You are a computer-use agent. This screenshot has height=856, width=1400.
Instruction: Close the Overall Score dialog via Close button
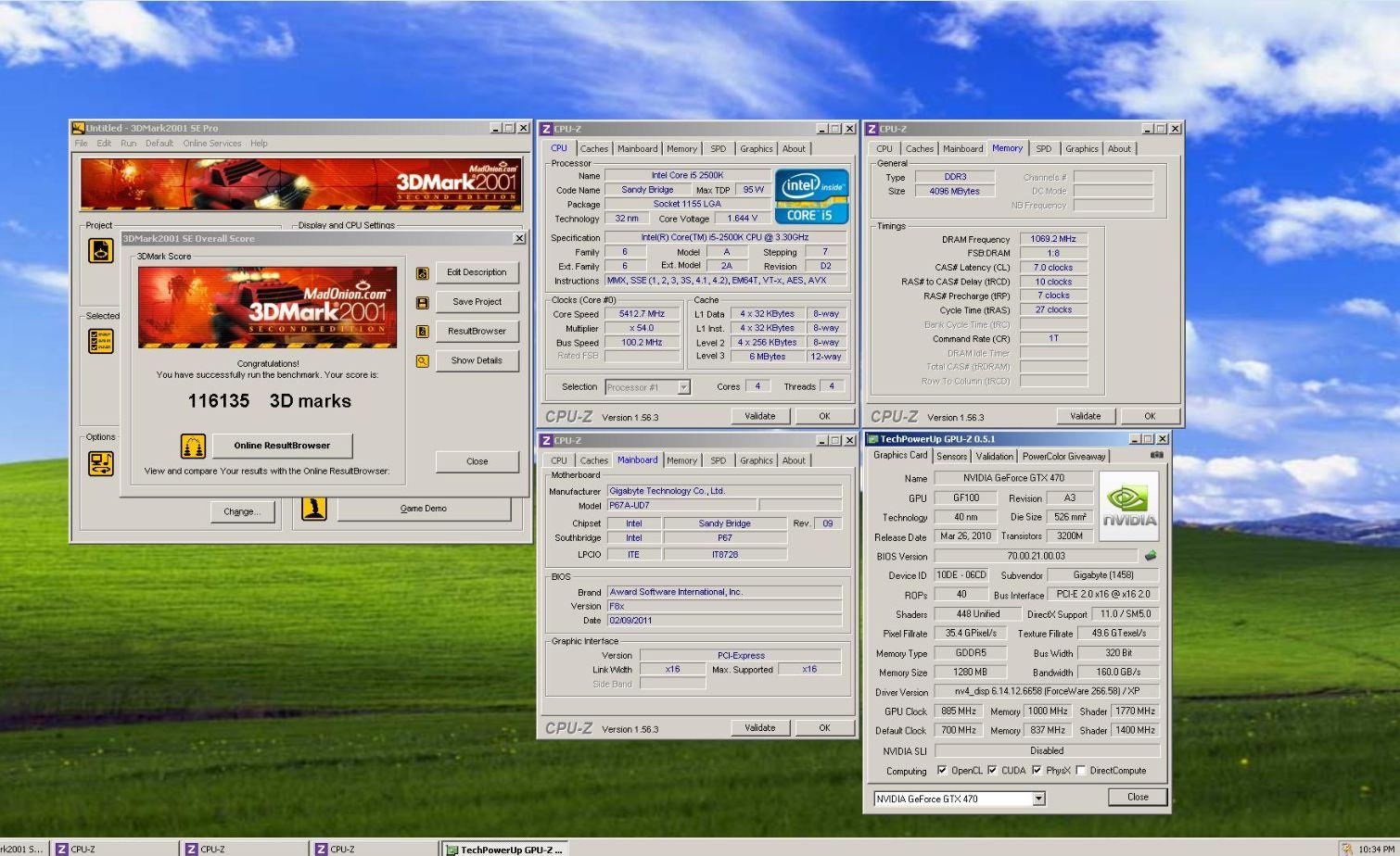tap(477, 461)
